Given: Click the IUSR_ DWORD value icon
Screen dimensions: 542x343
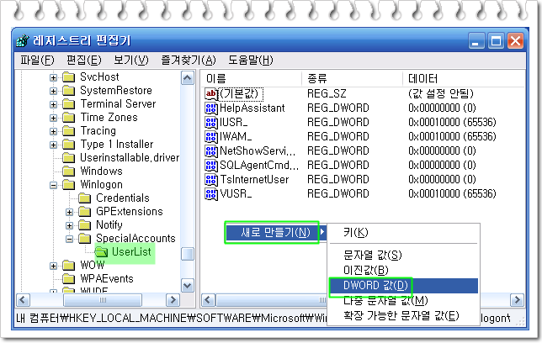Looking at the screenshot, I should pyautogui.click(x=211, y=122).
